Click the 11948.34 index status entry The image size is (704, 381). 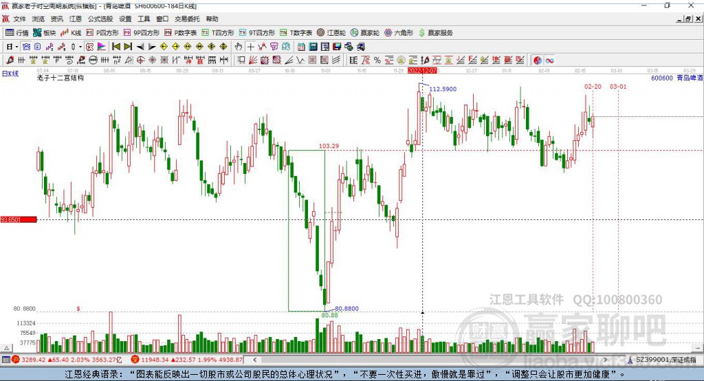coord(188,360)
